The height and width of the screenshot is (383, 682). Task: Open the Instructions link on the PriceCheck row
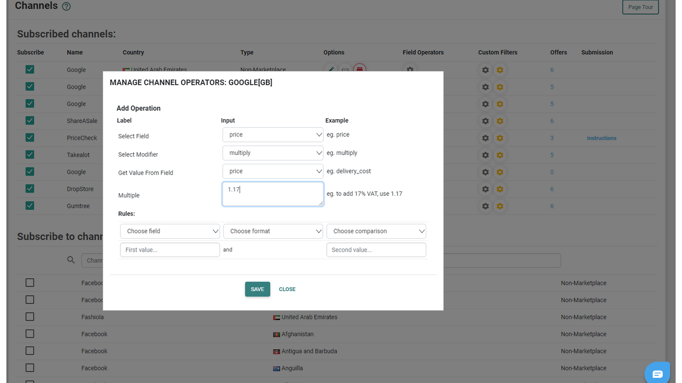click(601, 138)
